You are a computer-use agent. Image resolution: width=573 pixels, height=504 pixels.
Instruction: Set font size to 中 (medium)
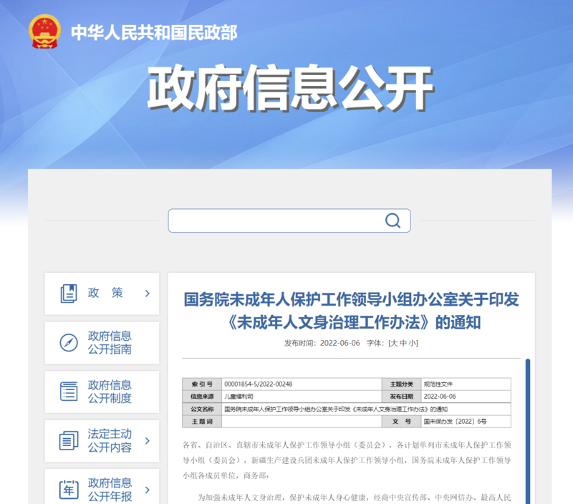[x=403, y=343]
